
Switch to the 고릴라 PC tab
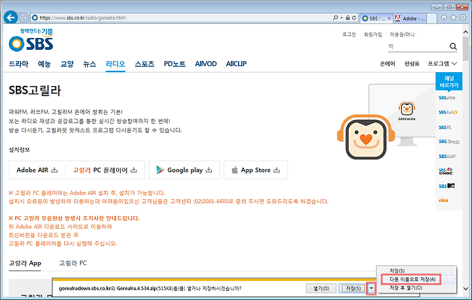click(73, 263)
